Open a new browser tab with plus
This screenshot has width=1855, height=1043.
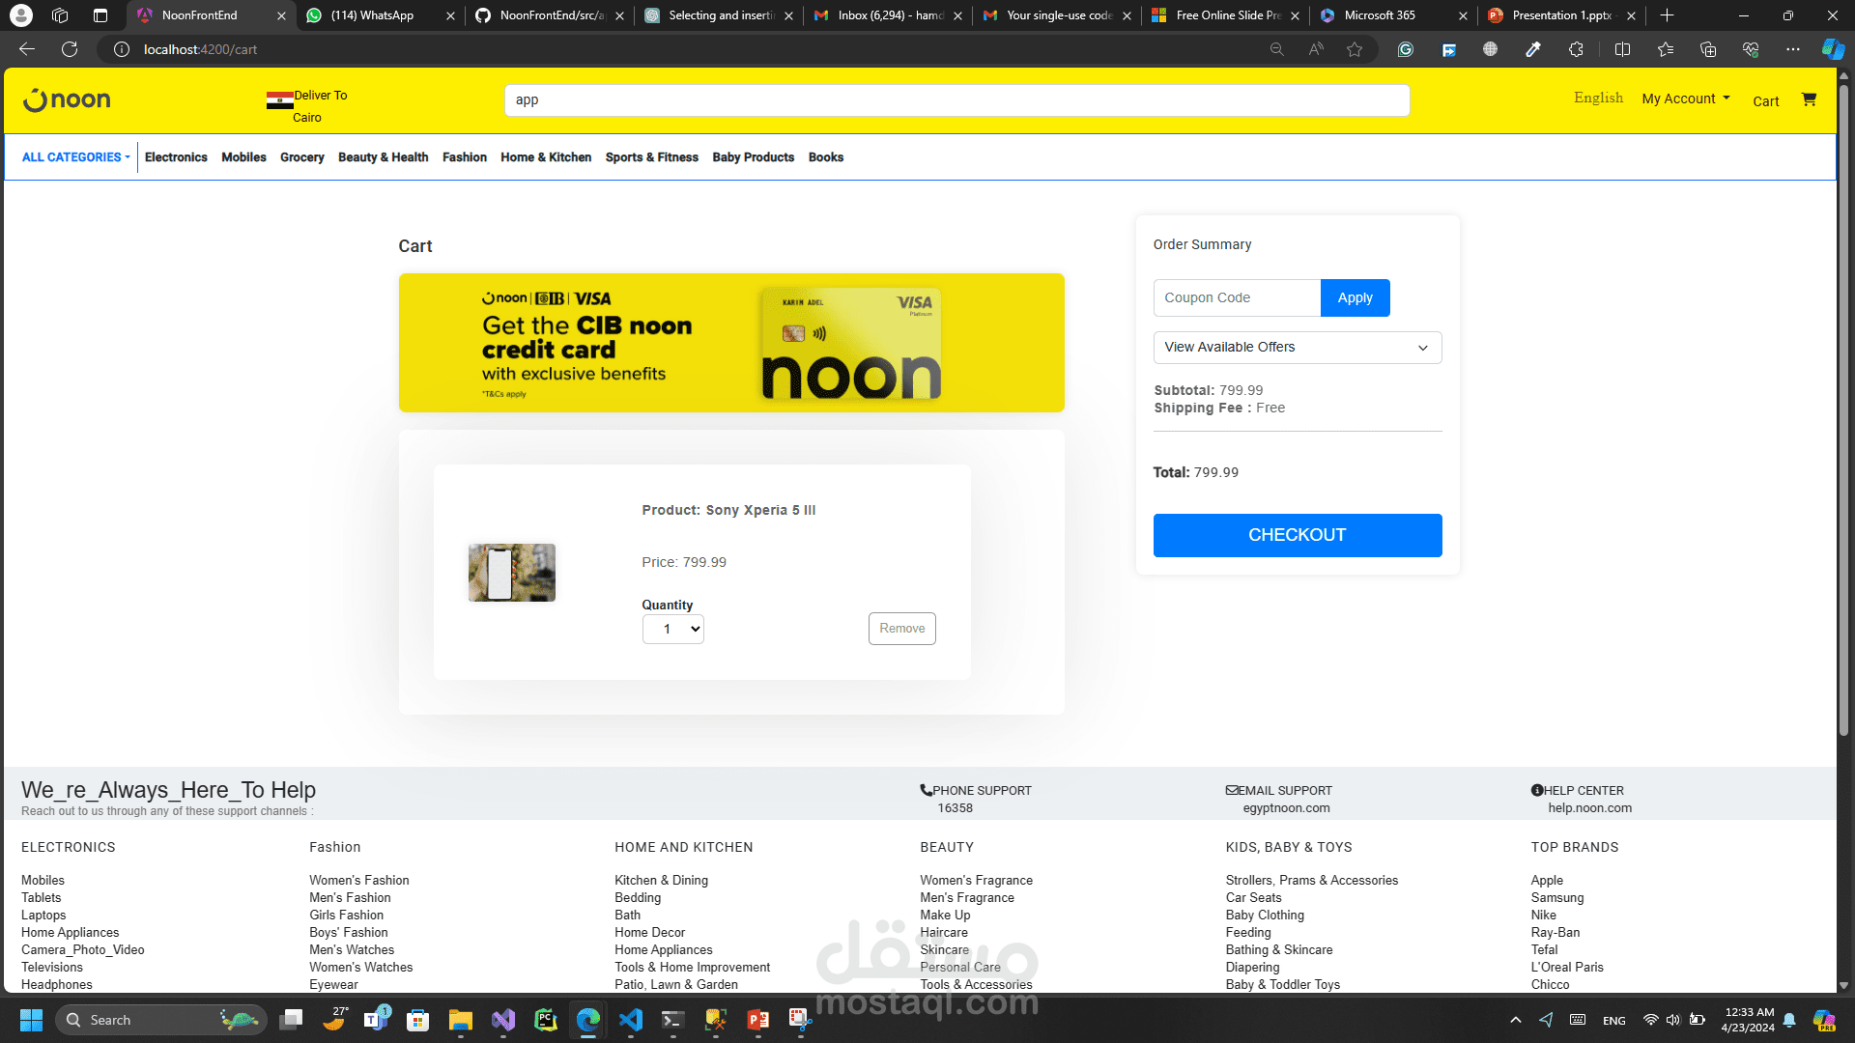tap(1667, 15)
